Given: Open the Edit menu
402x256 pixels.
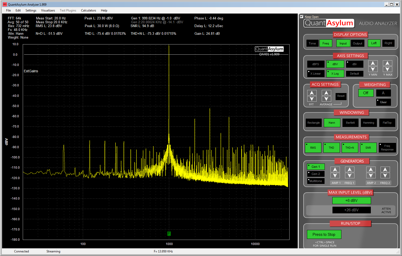Looking at the screenshot, I should click(x=18, y=10).
